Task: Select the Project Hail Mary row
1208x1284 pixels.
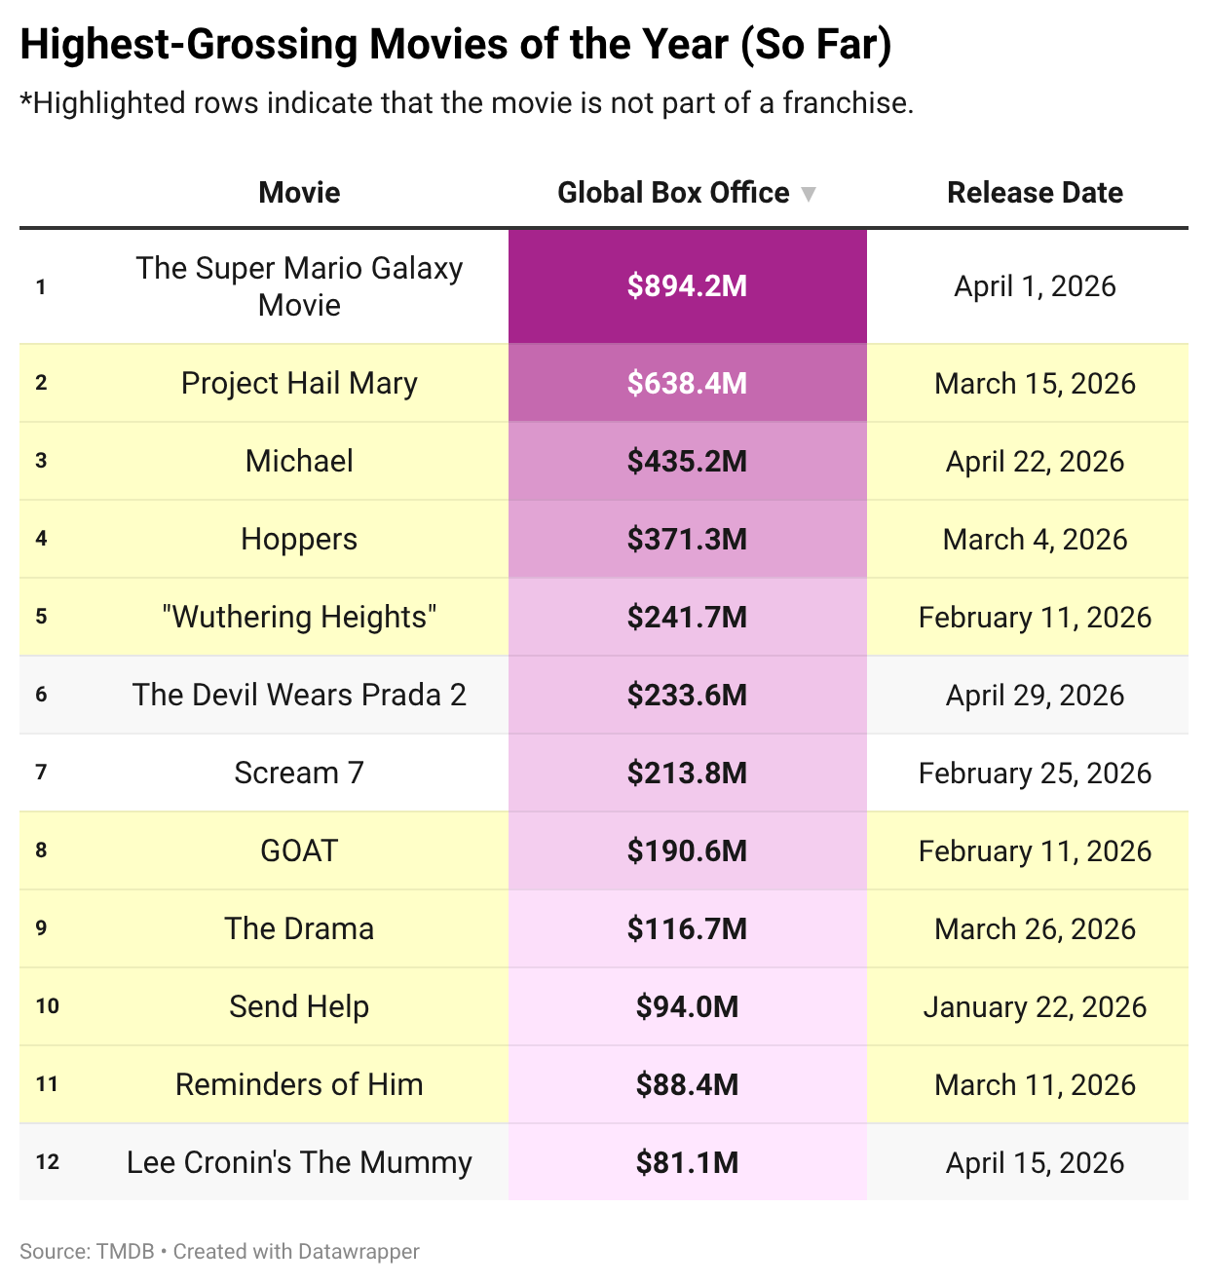Action: click(x=604, y=383)
